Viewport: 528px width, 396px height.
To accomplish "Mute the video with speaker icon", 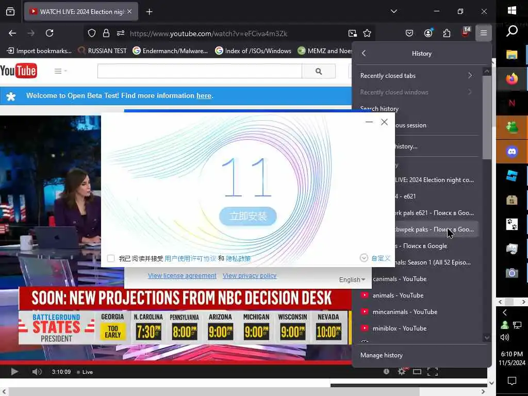I will tap(37, 372).
